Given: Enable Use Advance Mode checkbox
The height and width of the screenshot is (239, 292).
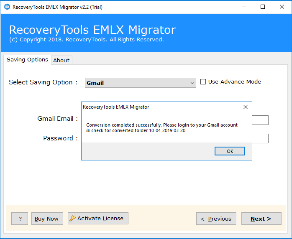Looking at the screenshot, I should tap(203, 81).
